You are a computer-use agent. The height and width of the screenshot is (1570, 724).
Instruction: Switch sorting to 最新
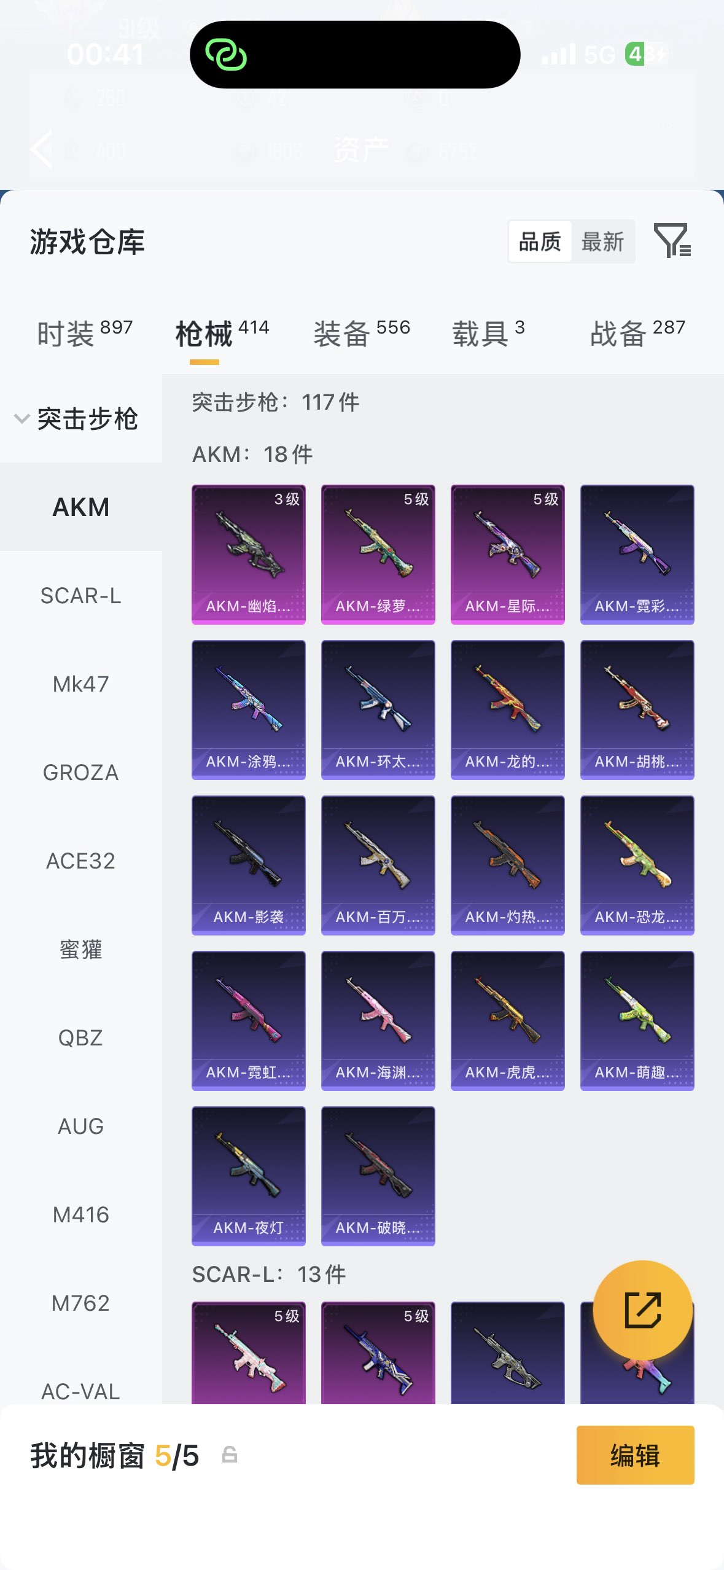point(603,242)
